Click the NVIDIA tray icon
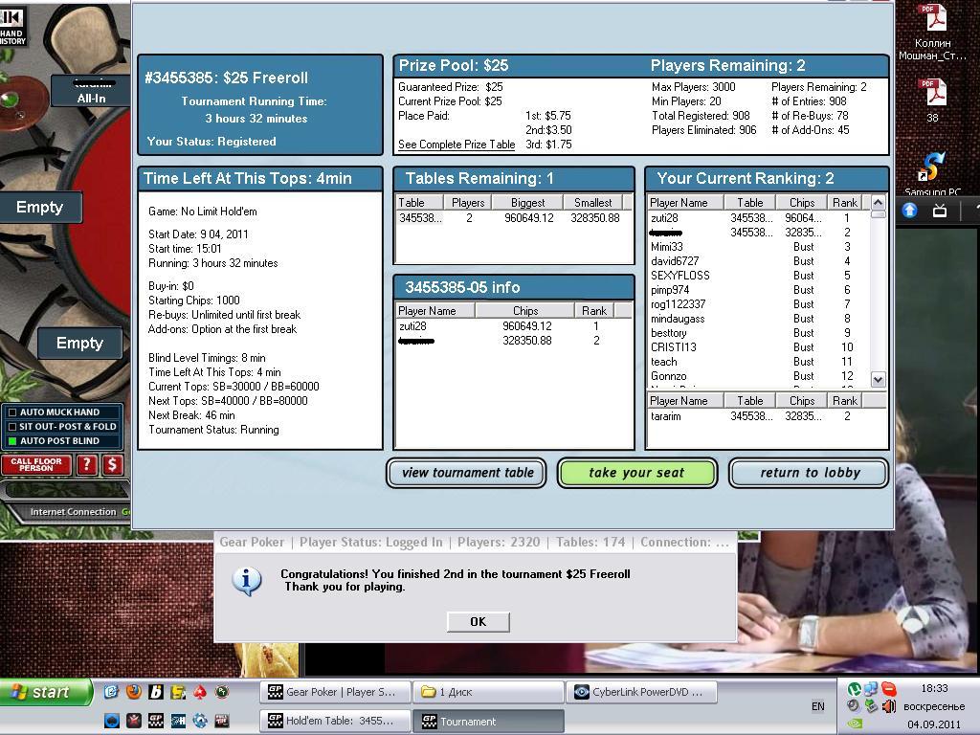The width and height of the screenshot is (980, 735). point(855,724)
